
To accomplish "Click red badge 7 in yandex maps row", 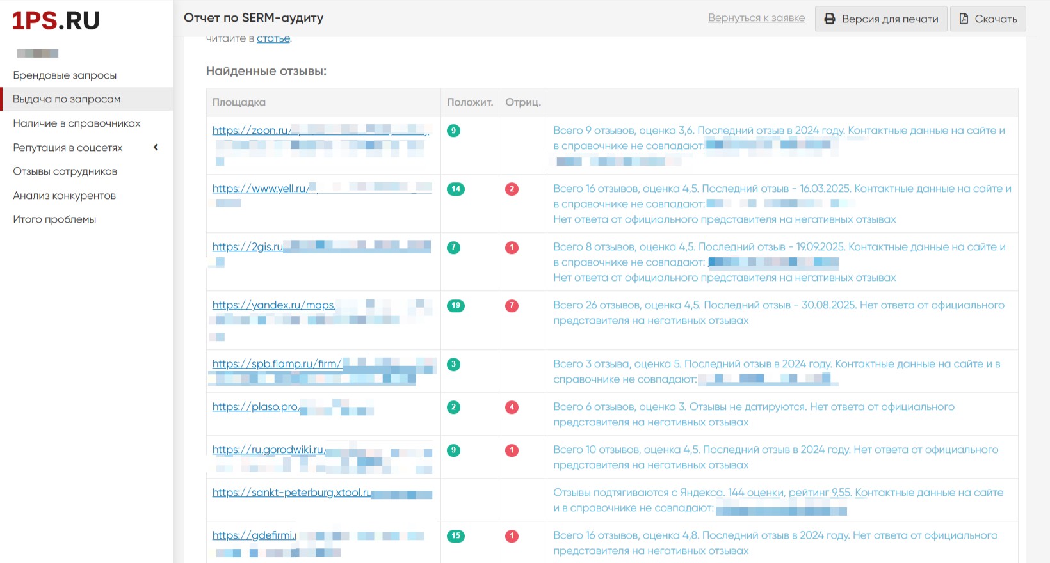I will coord(512,306).
